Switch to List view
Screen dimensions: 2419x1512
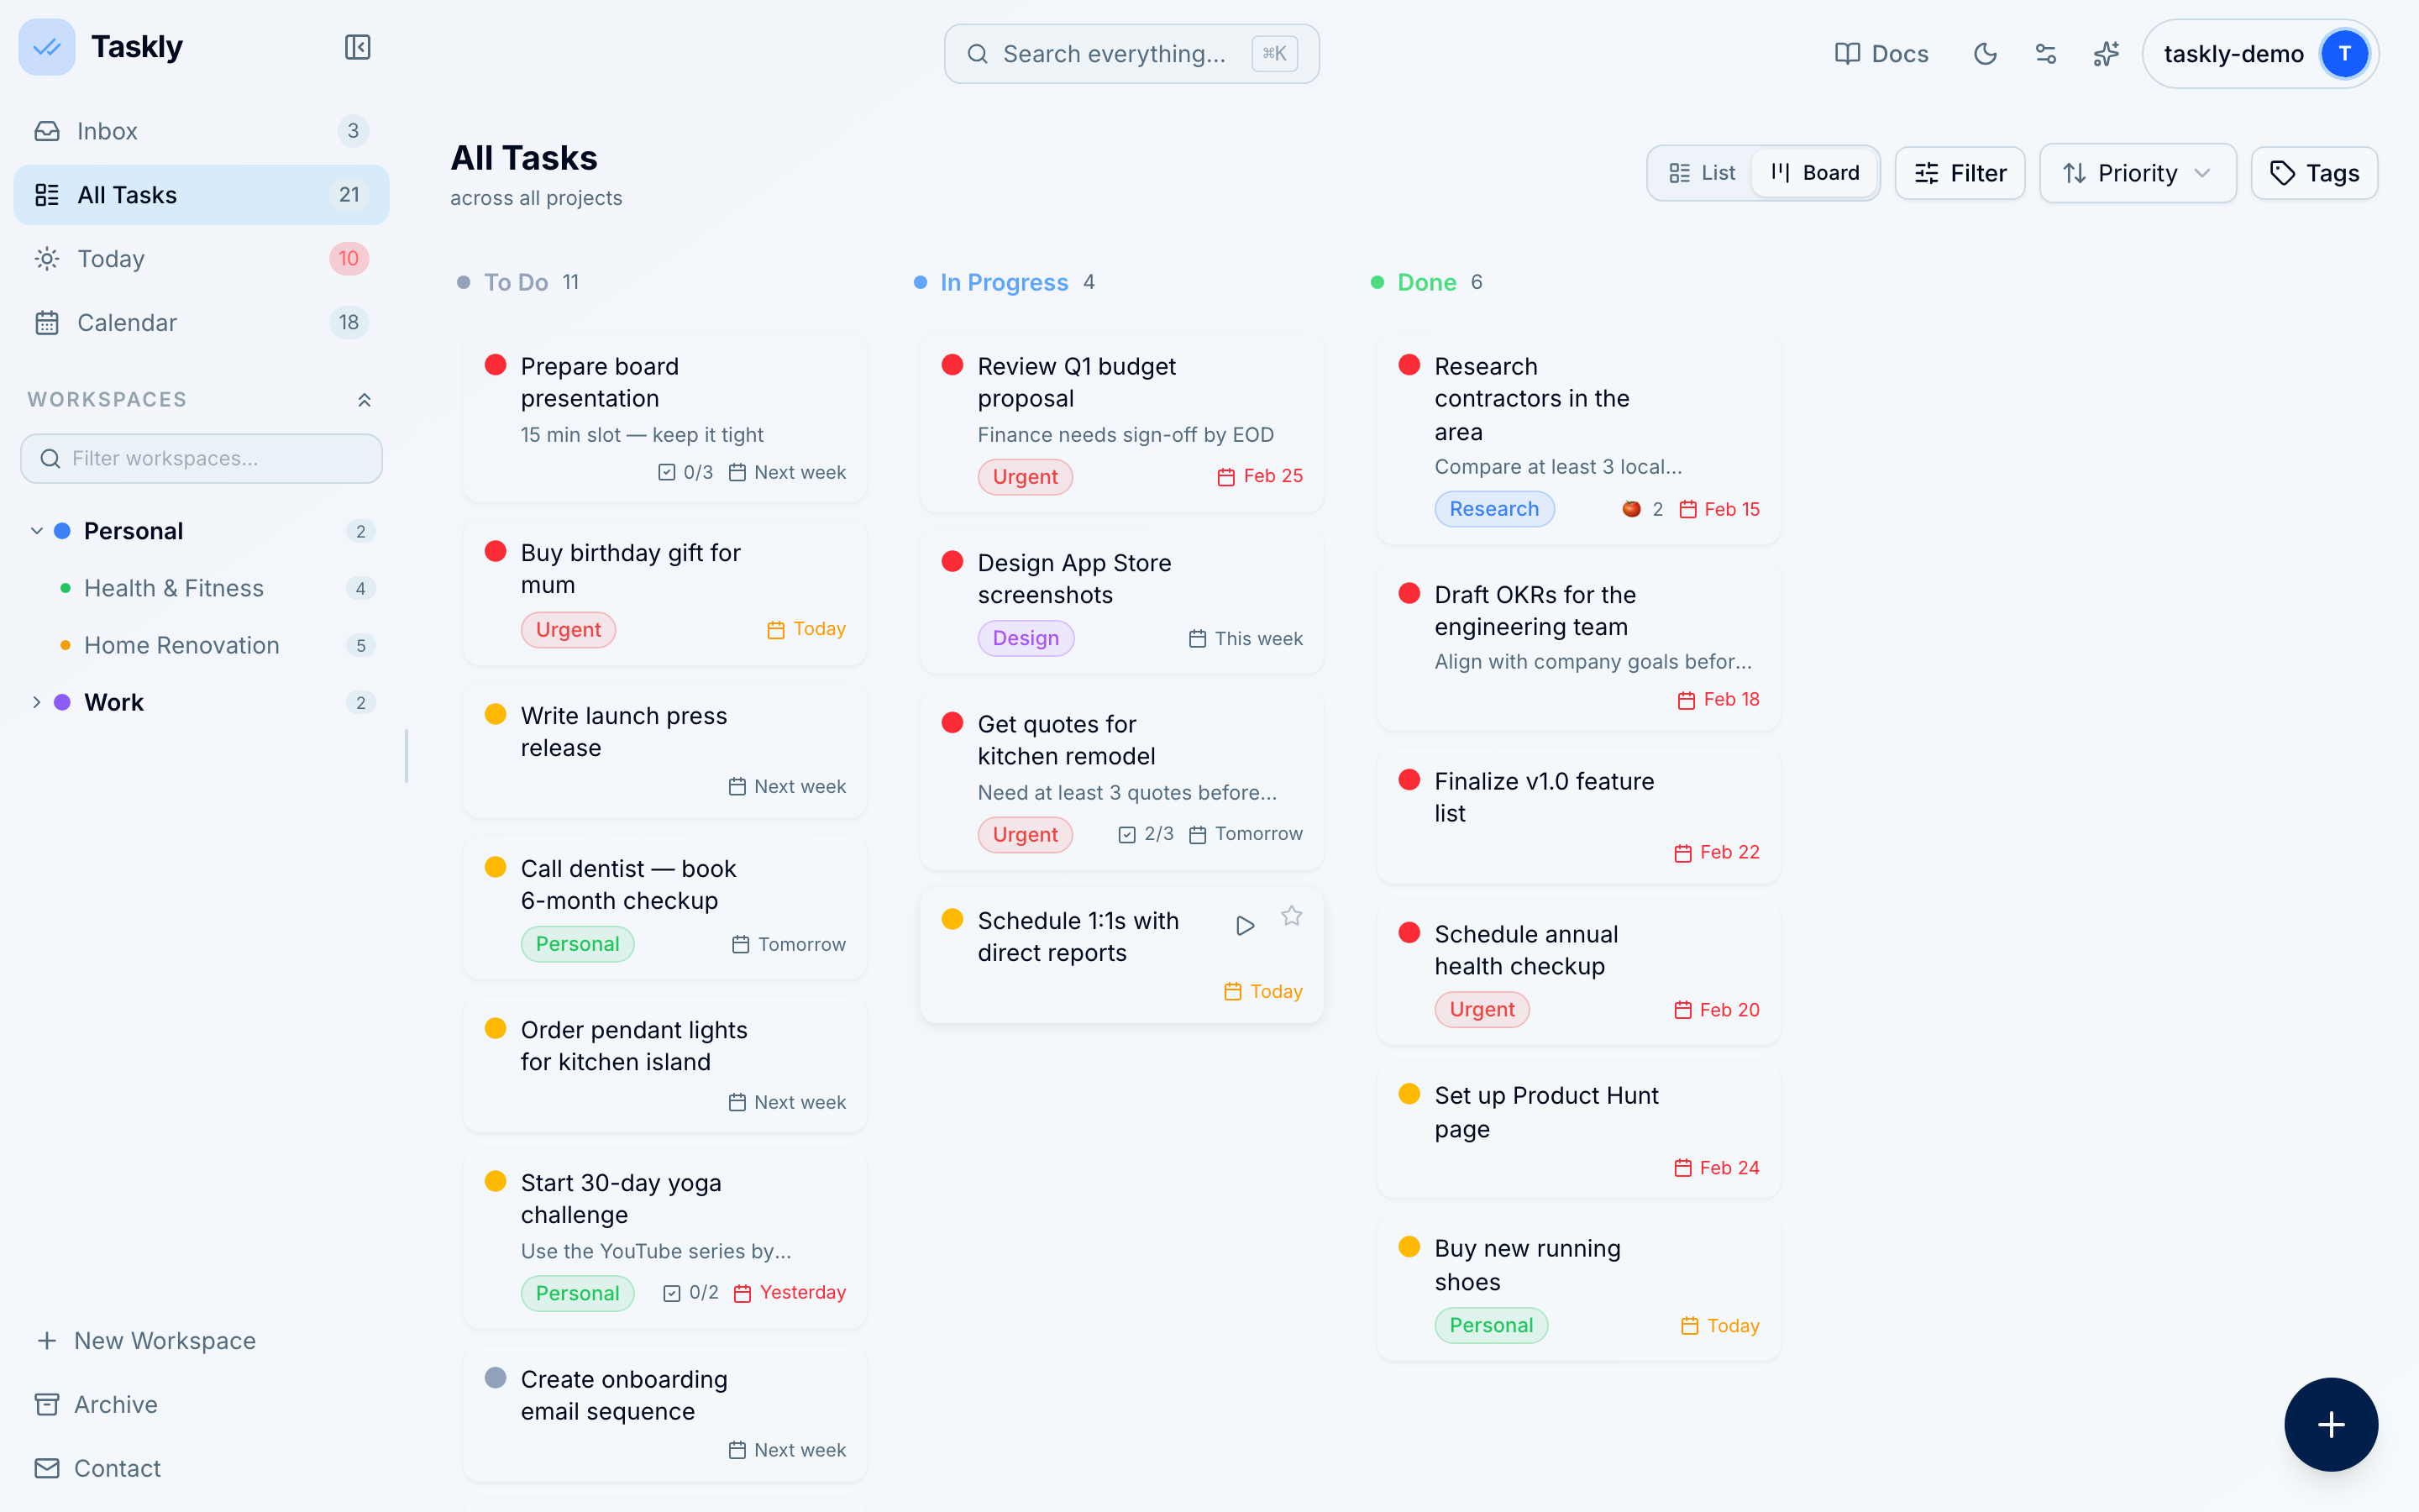[x=1703, y=173]
